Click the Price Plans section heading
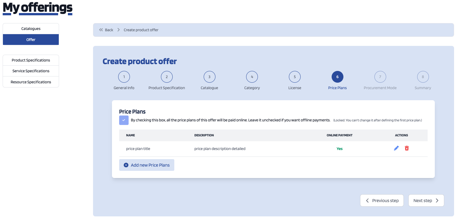Screen dimensions: 457x219 [132, 112]
